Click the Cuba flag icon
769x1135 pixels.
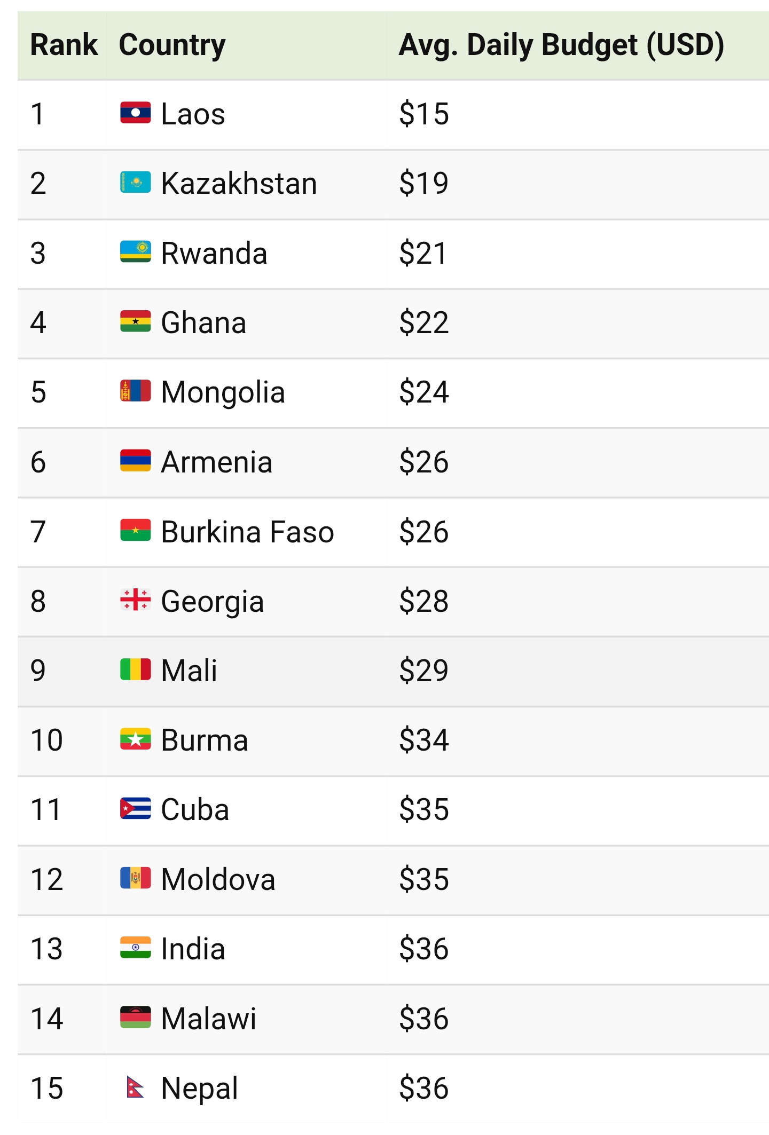pos(135,809)
